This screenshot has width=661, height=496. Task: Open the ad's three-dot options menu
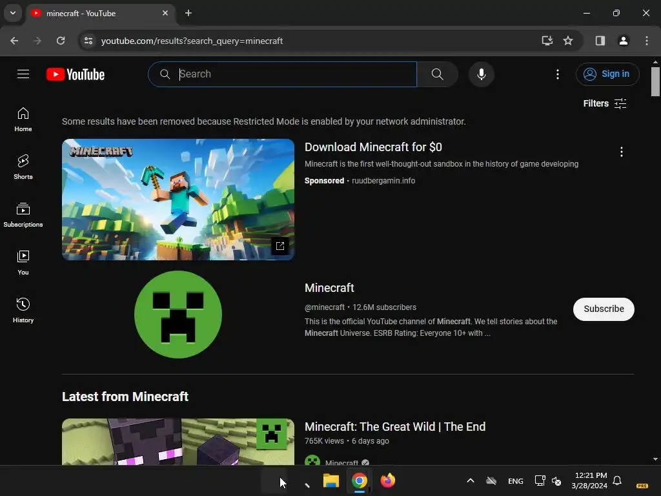click(x=622, y=152)
